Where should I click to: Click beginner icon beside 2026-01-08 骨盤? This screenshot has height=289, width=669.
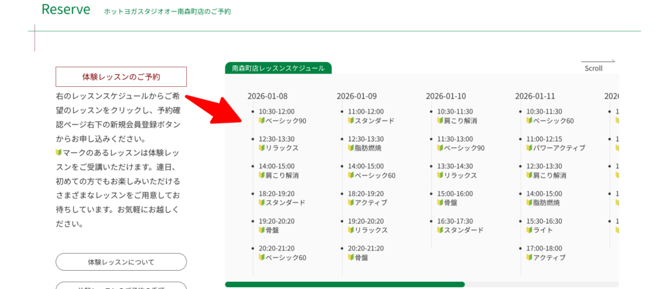click(261, 230)
